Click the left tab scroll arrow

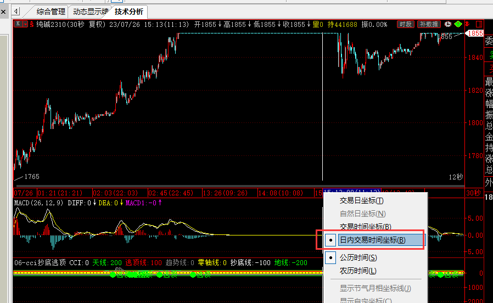click(16, 12)
